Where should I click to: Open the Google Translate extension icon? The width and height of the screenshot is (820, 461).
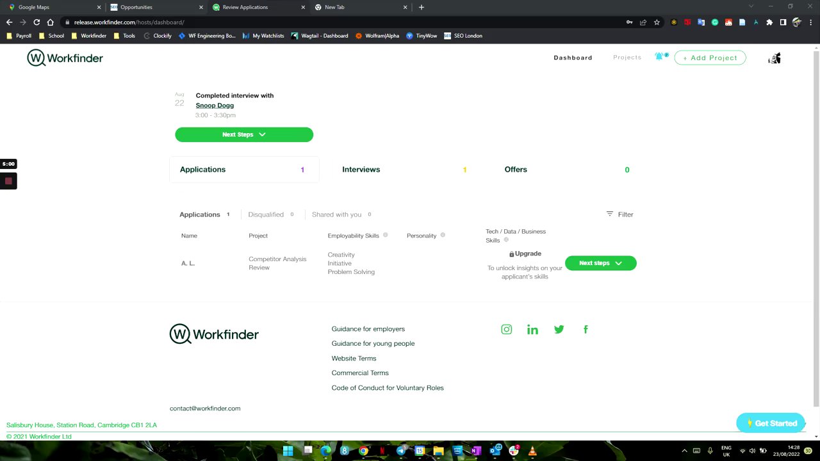[701, 22]
